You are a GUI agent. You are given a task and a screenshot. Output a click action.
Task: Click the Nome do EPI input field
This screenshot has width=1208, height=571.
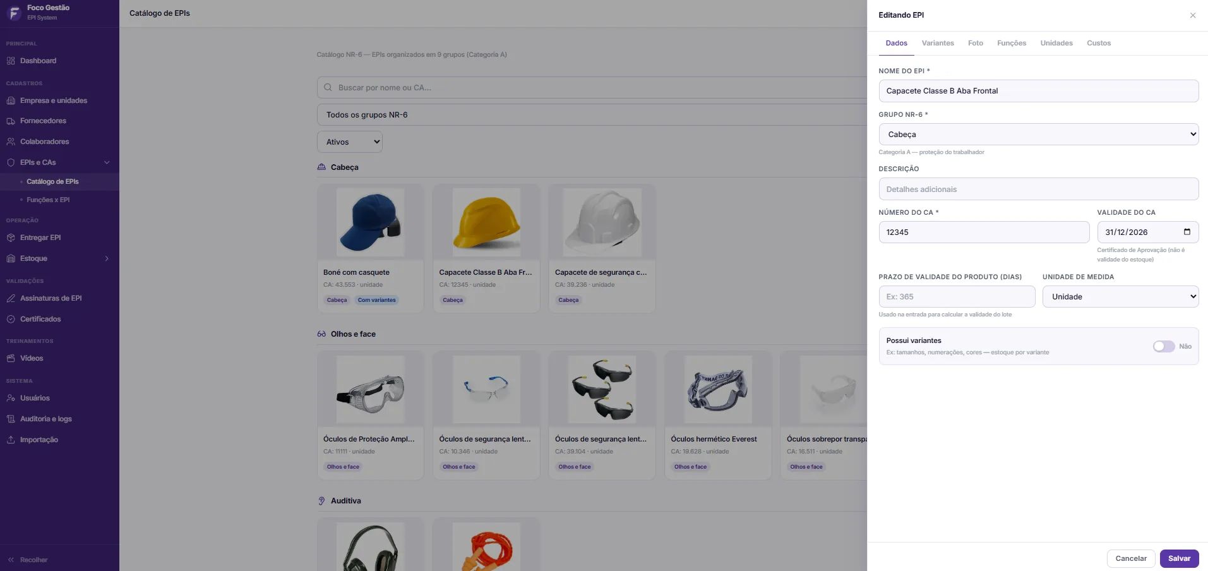click(1038, 91)
